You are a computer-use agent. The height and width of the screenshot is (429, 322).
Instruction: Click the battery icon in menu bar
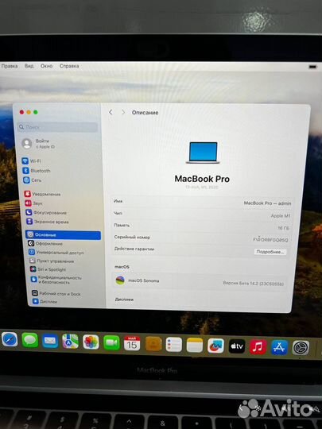(312, 67)
